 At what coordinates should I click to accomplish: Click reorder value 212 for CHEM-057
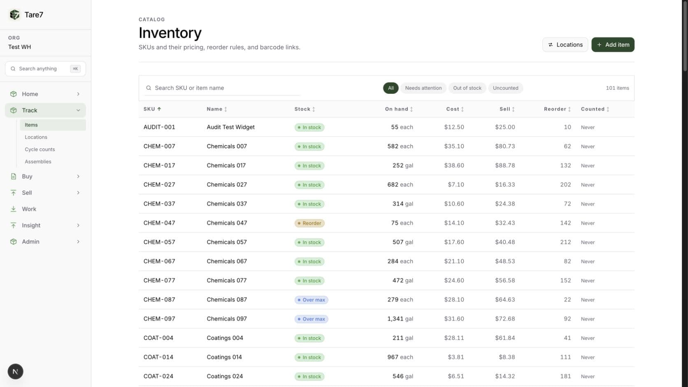click(565, 242)
